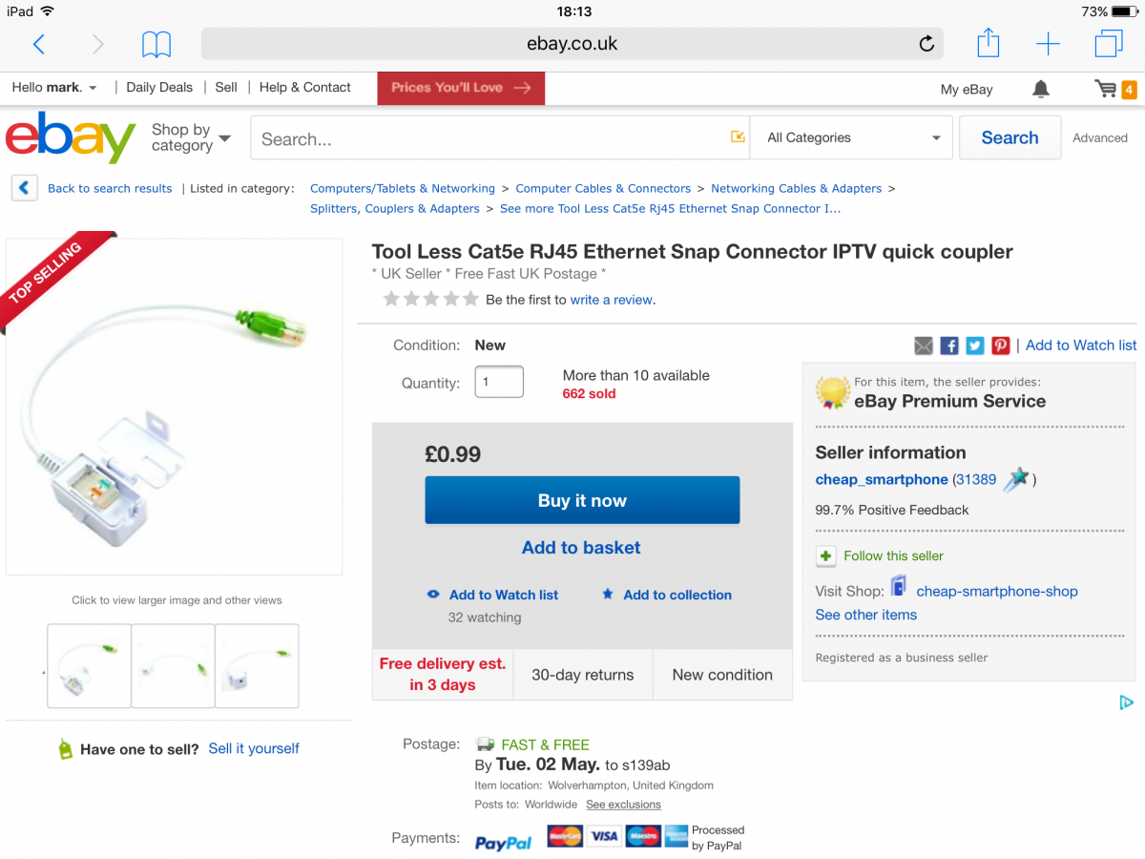The width and height of the screenshot is (1145, 859).
Task: Open the shopping basket cart icon
Action: coord(1107,89)
